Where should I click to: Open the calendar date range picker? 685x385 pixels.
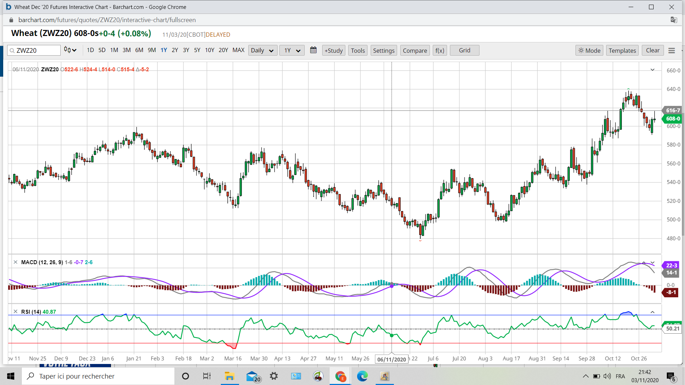click(313, 50)
